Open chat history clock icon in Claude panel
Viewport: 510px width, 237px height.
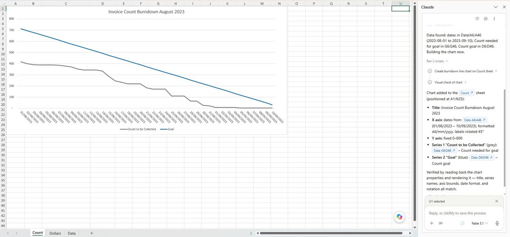[477, 19]
